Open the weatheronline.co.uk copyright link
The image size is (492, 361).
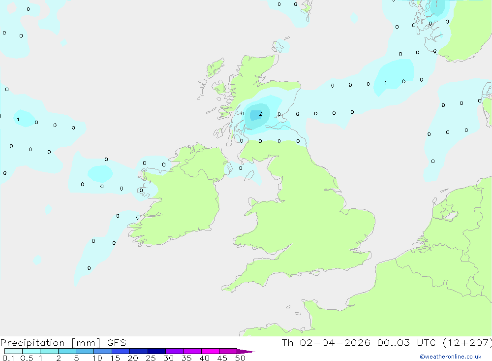(450, 357)
